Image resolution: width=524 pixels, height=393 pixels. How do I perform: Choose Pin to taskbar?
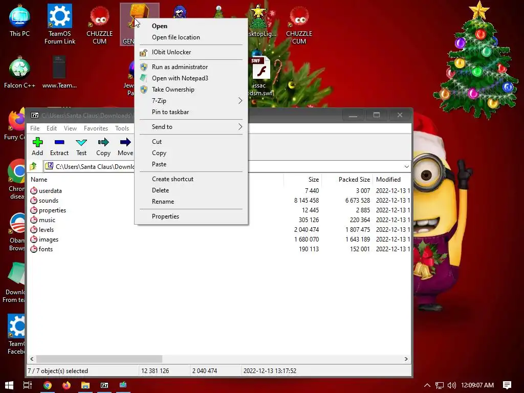click(191, 112)
